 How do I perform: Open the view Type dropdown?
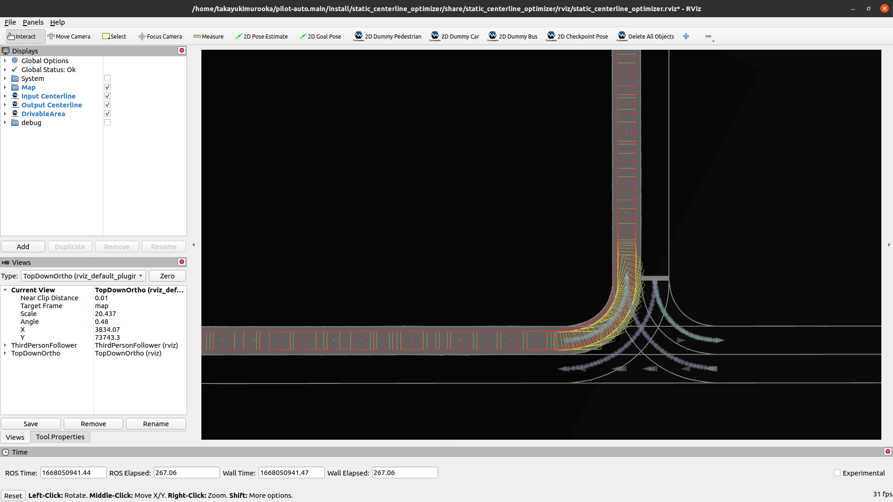83,276
